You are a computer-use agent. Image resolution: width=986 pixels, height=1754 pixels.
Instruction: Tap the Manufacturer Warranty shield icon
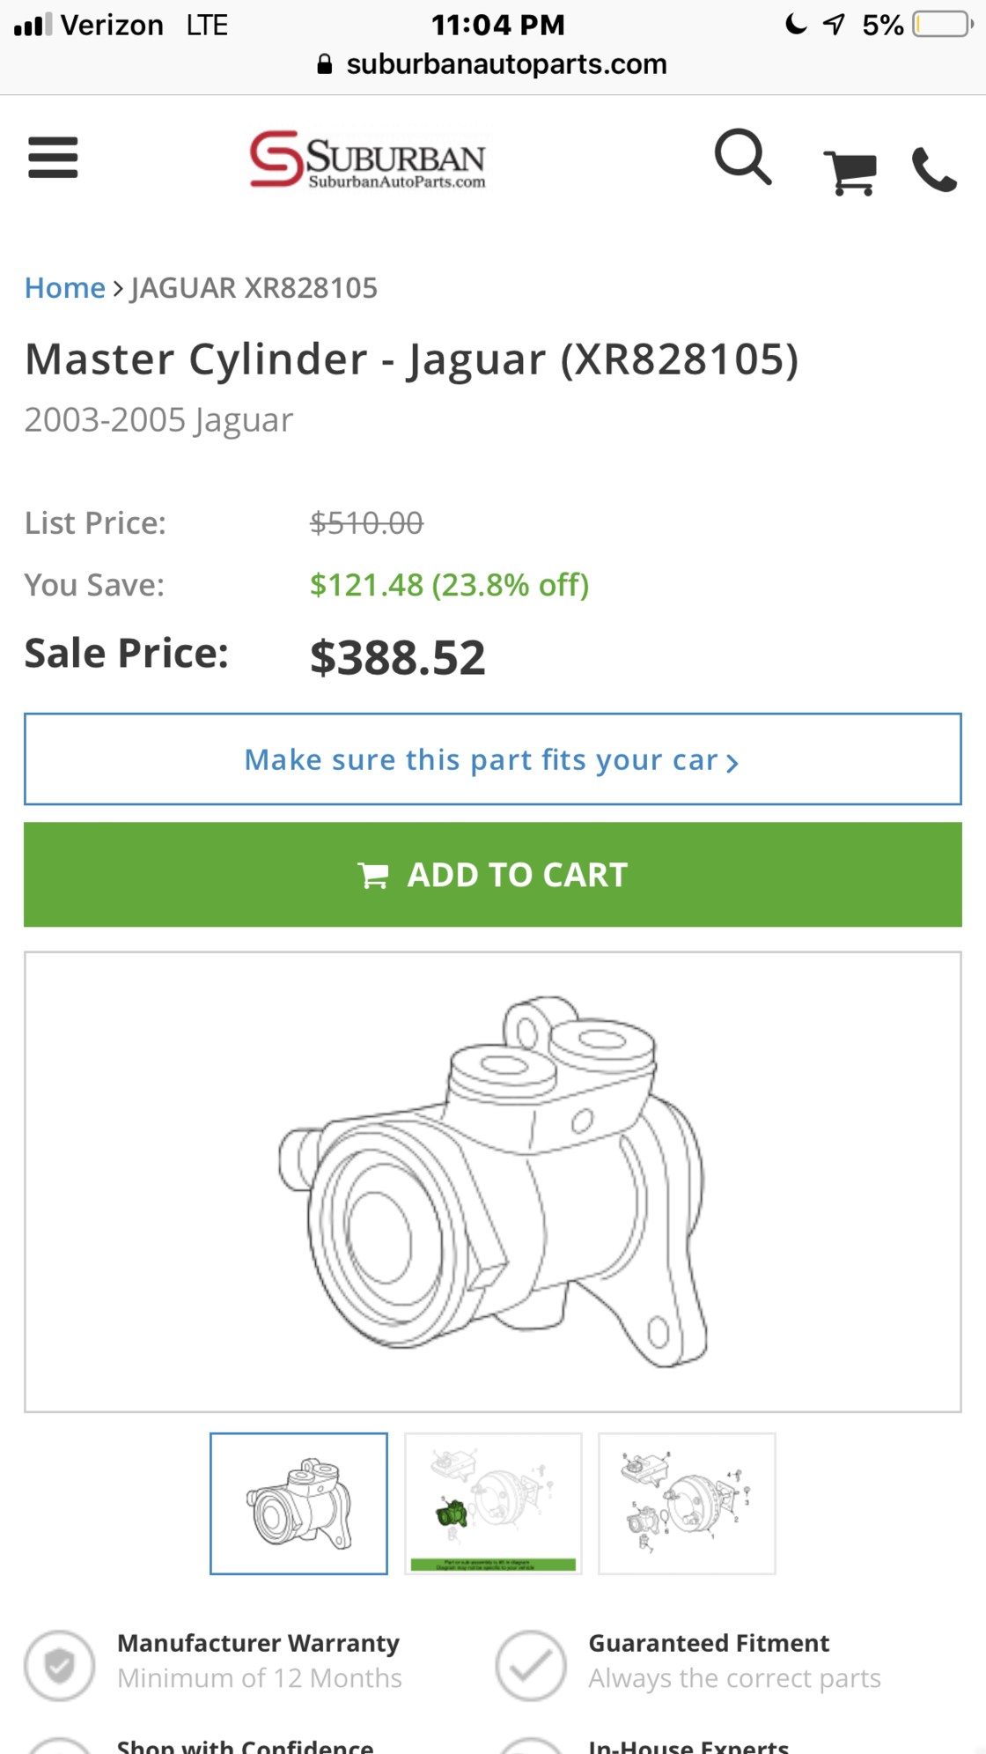tap(60, 1665)
